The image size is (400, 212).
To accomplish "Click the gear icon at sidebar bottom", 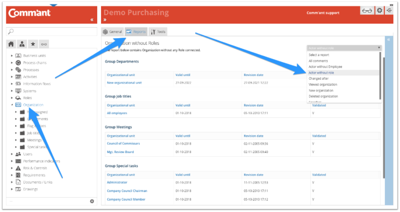I will pos(92,201).
